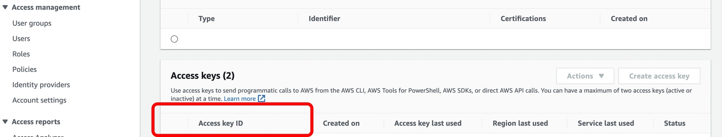The height and width of the screenshot is (137, 722).
Task: Open the Actions dropdown menu
Action: [585, 76]
